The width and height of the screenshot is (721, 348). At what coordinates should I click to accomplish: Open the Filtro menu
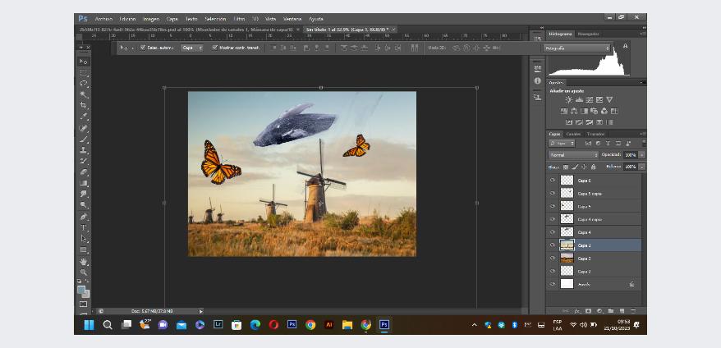pos(239,18)
